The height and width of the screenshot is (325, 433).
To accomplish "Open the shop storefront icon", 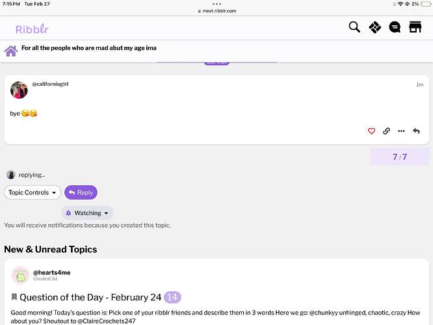I will [415, 27].
